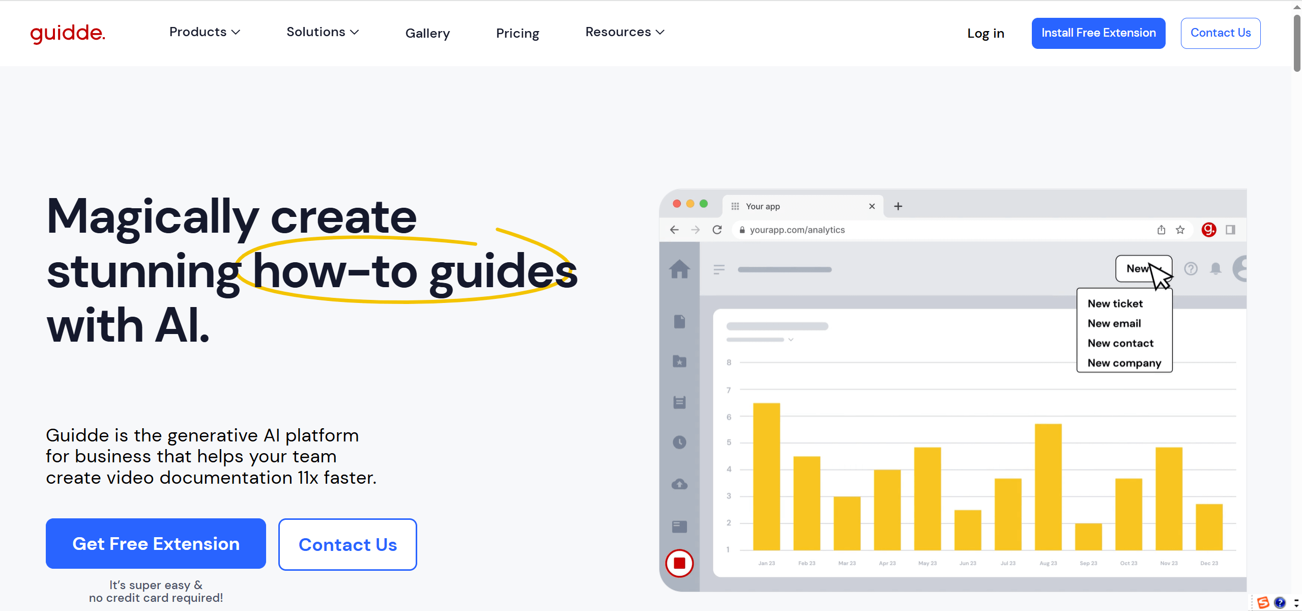Image resolution: width=1302 pixels, height=611 pixels.
Task: Click the hamburger menu icon in mock app
Action: (x=718, y=269)
